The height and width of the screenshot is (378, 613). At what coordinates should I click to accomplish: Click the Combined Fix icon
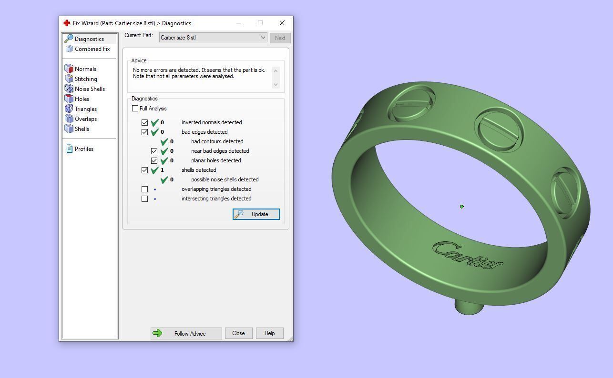(x=69, y=49)
